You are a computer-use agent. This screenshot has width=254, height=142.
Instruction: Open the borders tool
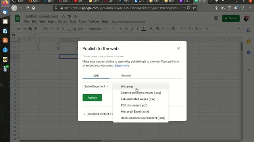[x=157, y=29]
